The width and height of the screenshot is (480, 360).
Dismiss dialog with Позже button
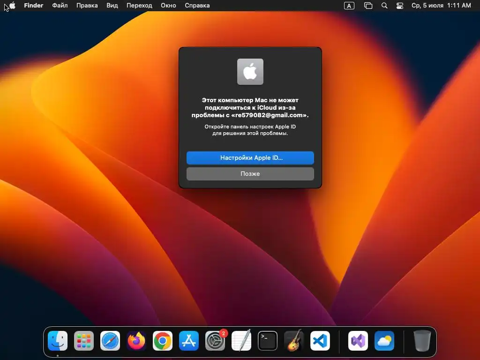click(x=250, y=173)
